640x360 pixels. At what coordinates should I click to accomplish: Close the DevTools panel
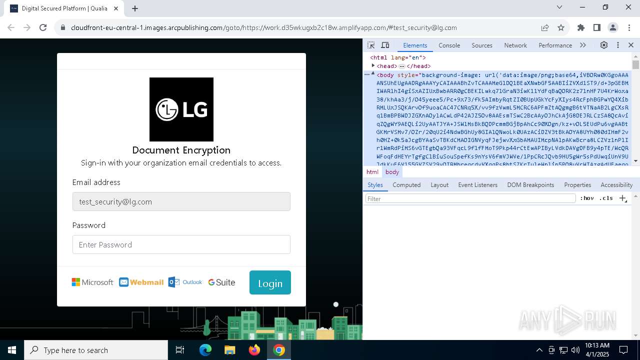click(631, 45)
